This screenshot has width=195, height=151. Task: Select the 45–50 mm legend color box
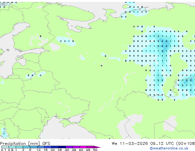pyautogui.click(x=90, y=147)
